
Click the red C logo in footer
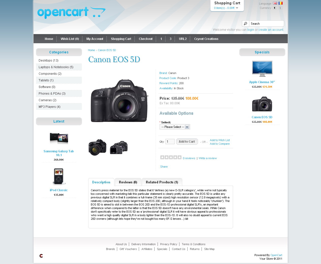coord(41,256)
